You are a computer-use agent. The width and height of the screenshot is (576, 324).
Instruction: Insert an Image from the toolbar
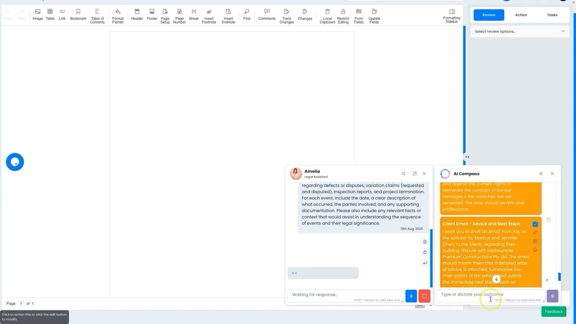tap(38, 14)
